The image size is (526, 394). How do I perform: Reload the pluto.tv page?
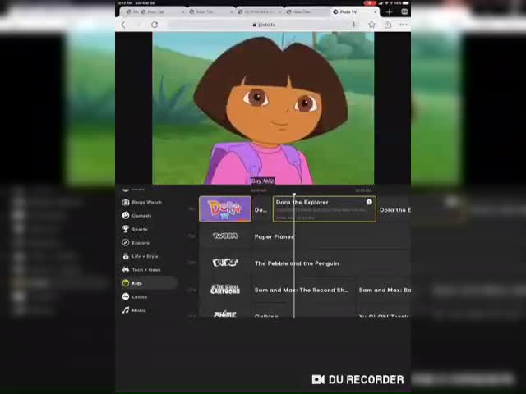(155, 25)
